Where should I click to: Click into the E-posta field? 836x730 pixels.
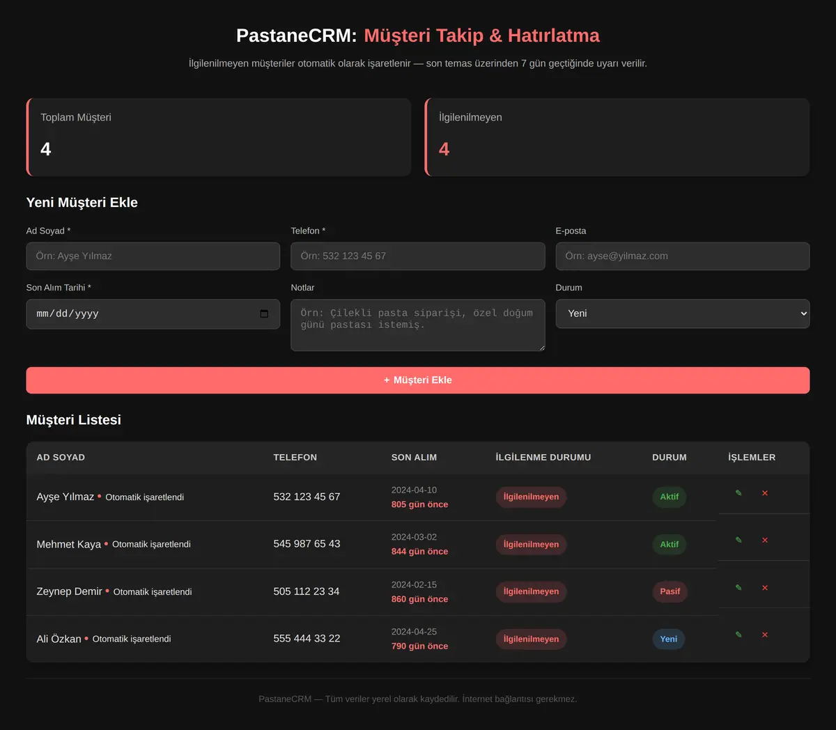point(683,256)
